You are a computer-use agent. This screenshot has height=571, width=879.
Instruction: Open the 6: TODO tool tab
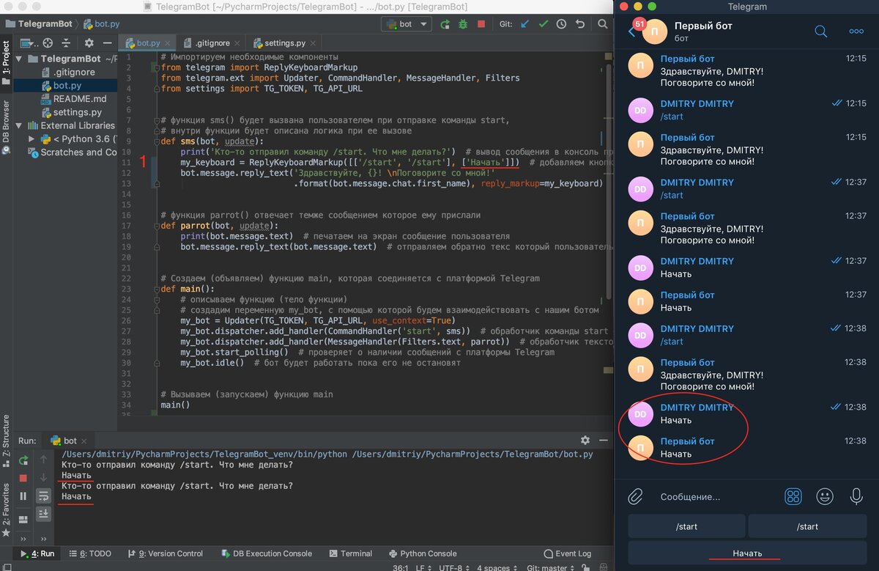coord(90,553)
